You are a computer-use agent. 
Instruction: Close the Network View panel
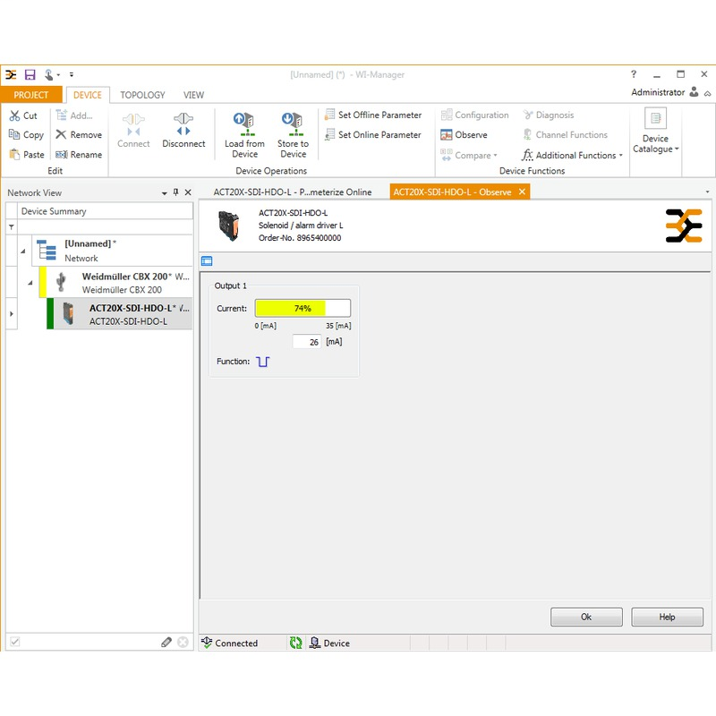[188, 192]
